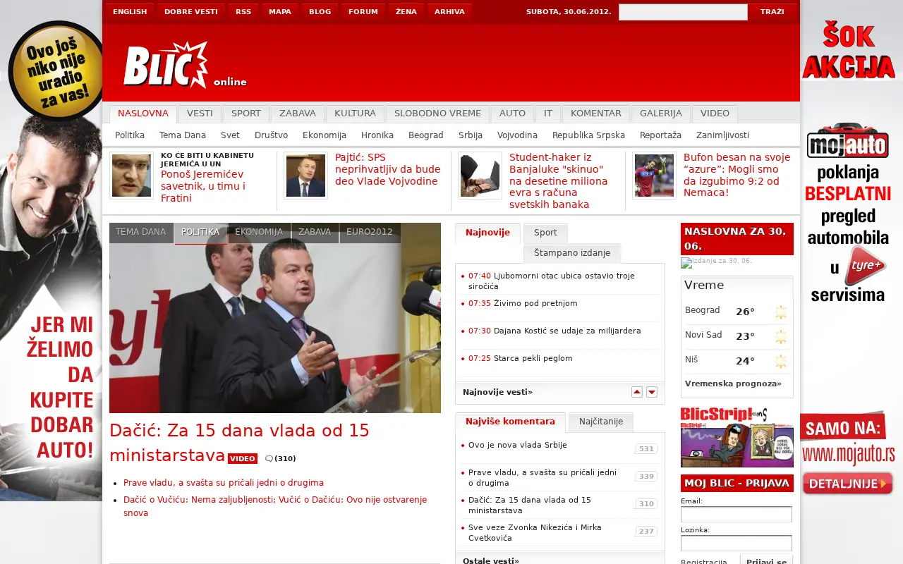The width and height of the screenshot is (903, 564).
Task: Open the Vremenska prognoza» link
Action: [x=733, y=384]
